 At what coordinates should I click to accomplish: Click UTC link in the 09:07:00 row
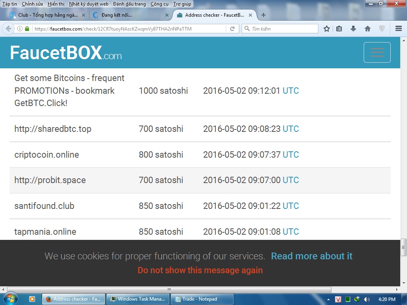291,180
